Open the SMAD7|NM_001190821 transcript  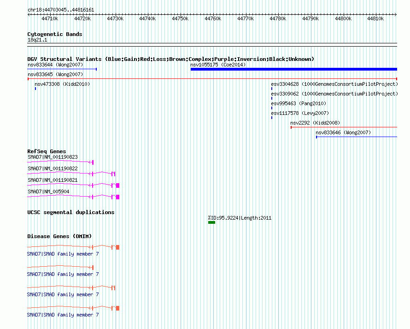point(53,180)
